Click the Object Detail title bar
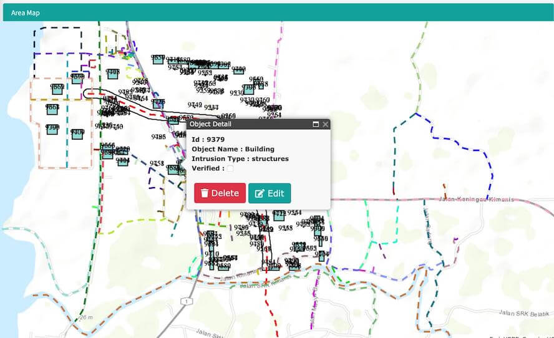Screen dimensions: 554x338 pos(250,124)
